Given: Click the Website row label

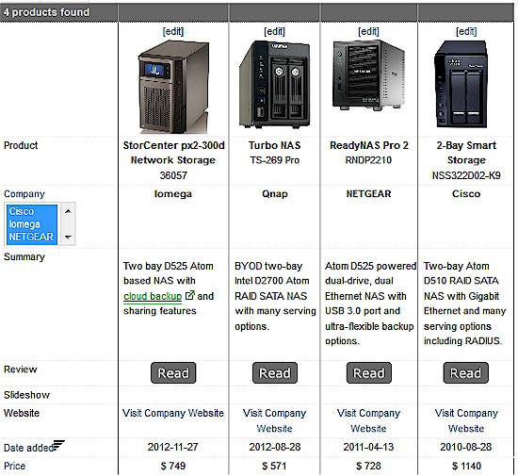Looking at the screenshot, I should pyautogui.click(x=22, y=413).
